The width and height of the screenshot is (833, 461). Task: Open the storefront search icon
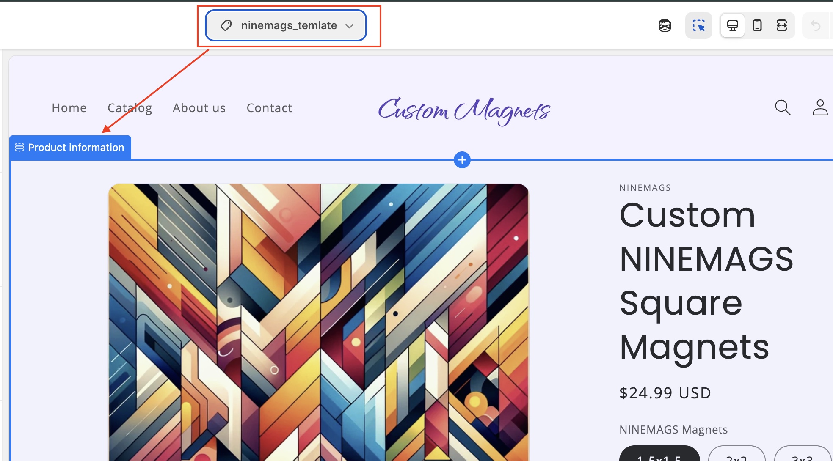(x=782, y=107)
